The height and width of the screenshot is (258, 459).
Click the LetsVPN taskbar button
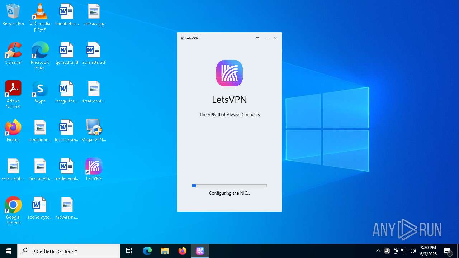[x=200, y=251]
